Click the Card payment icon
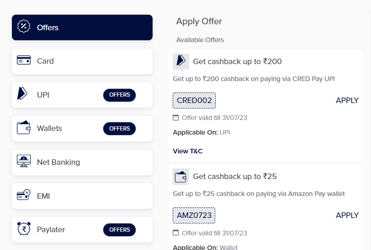 click(24, 61)
